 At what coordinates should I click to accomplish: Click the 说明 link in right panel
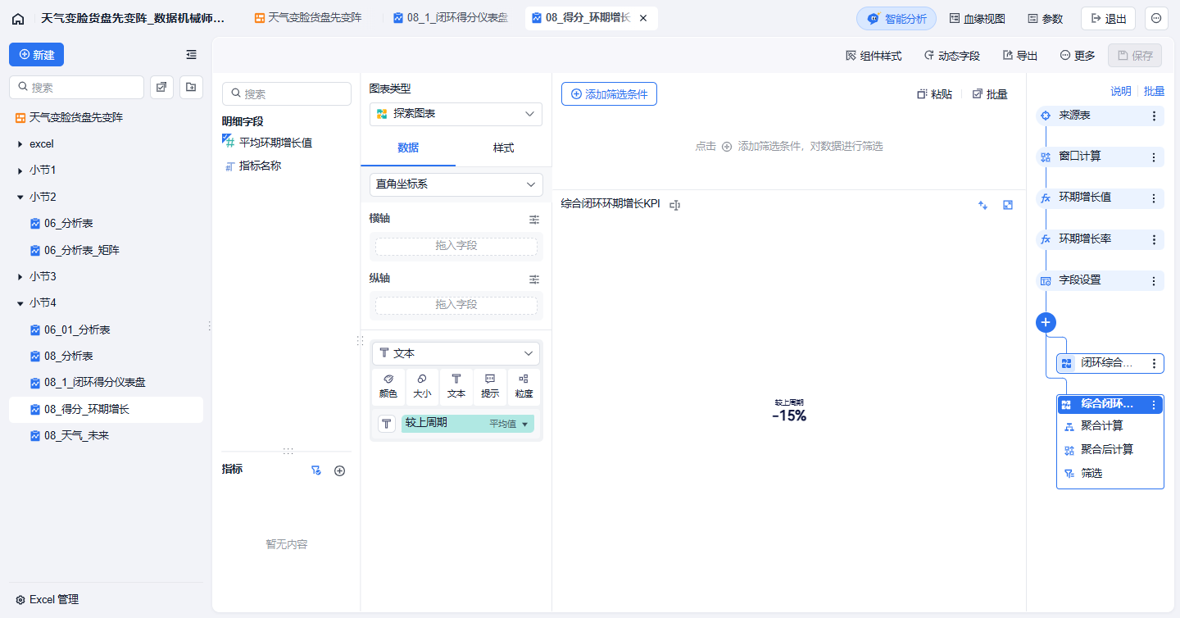pos(1121,92)
